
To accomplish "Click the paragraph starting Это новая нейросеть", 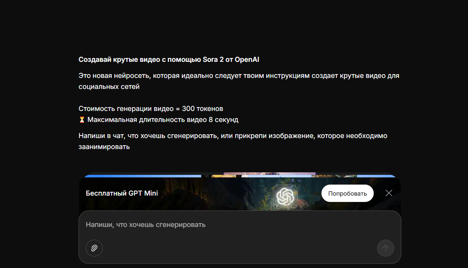I will coord(239,81).
